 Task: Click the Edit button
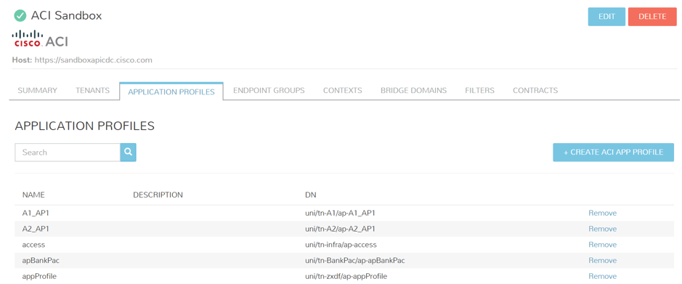[x=606, y=17]
